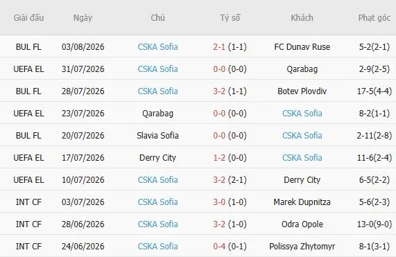Viewport: 396px width, 257px height.
Task: Click the FC Dunav Ruse team name
Action: point(302,47)
